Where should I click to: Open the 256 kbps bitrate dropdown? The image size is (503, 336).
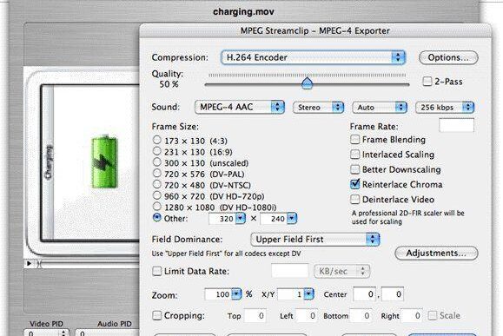point(445,108)
